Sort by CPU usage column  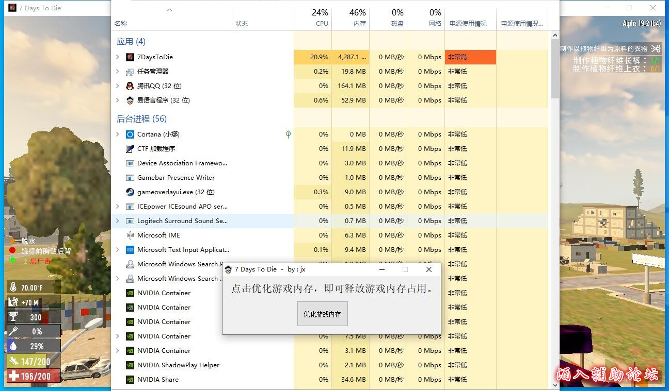pyautogui.click(x=313, y=18)
